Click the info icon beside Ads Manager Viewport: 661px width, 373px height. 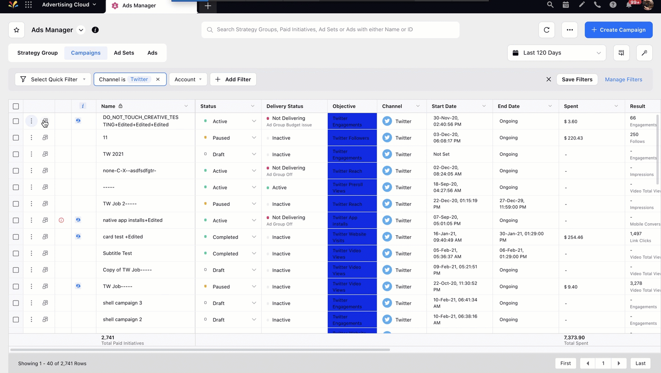tap(95, 30)
